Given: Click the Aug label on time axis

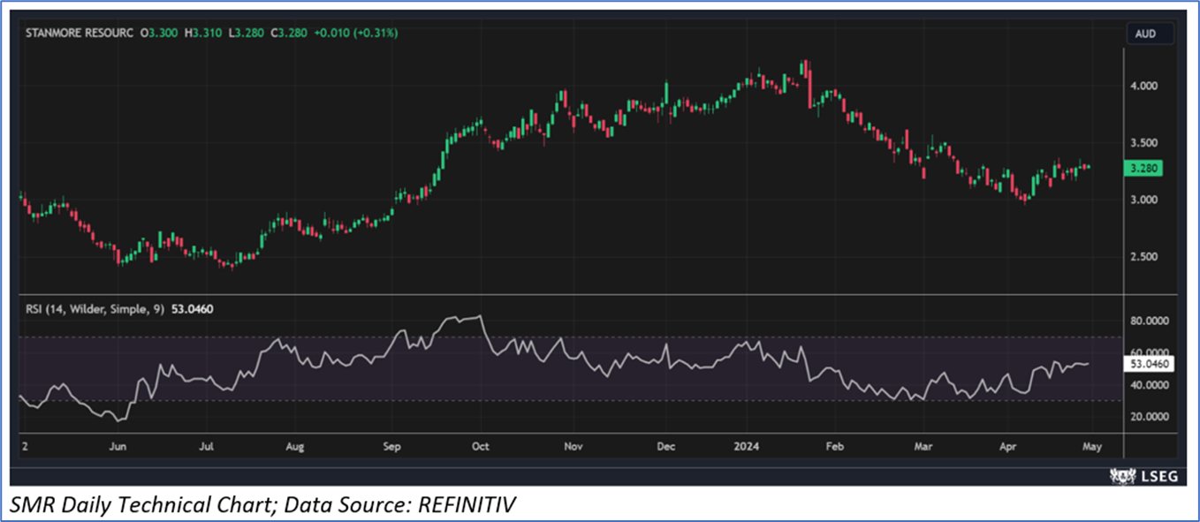Looking at the screenshot, I should [x=295, y=447].
